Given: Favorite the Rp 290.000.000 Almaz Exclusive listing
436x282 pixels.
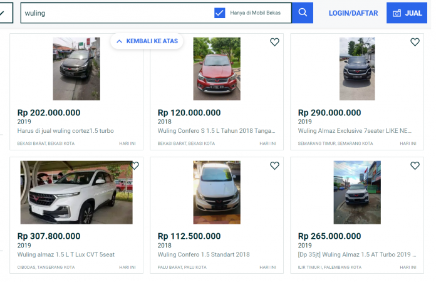Looking at the screenshot, I should pyautogui.click(x=415, y=42).
